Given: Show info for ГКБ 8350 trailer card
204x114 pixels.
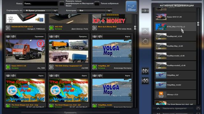Looking at the screenshot, I should tap(57, 37).
